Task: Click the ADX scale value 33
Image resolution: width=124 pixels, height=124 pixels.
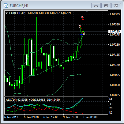Action: (x=111, y=104)
